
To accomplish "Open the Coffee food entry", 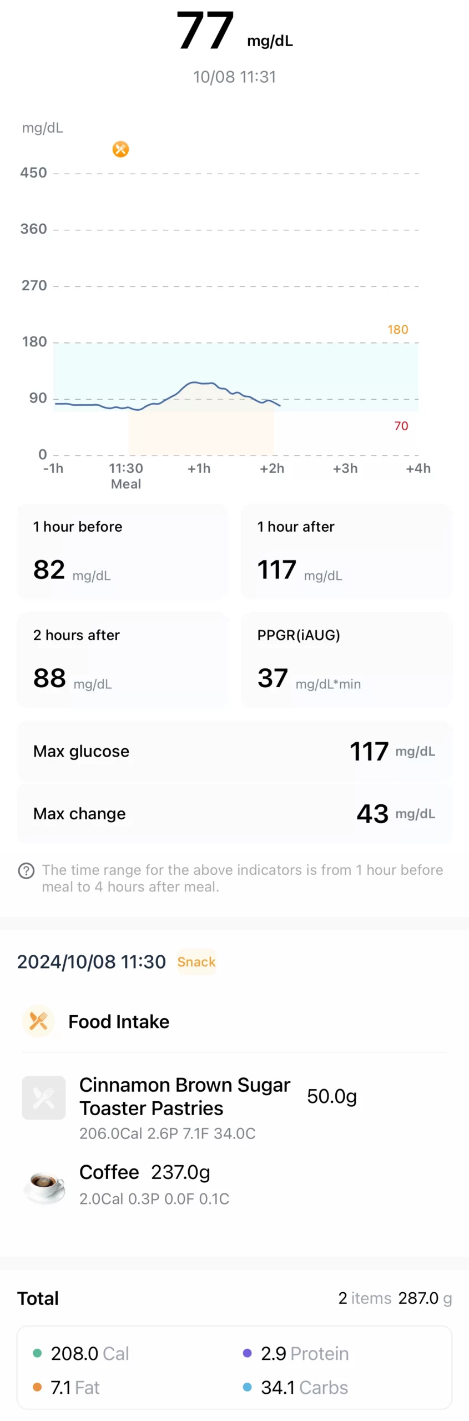I will click(145, 1172).
